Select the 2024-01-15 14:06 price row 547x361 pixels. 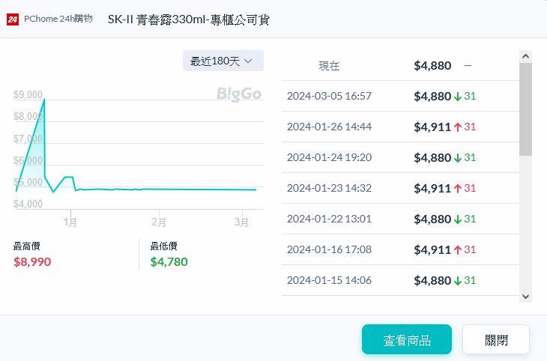[x=400, y=280]
